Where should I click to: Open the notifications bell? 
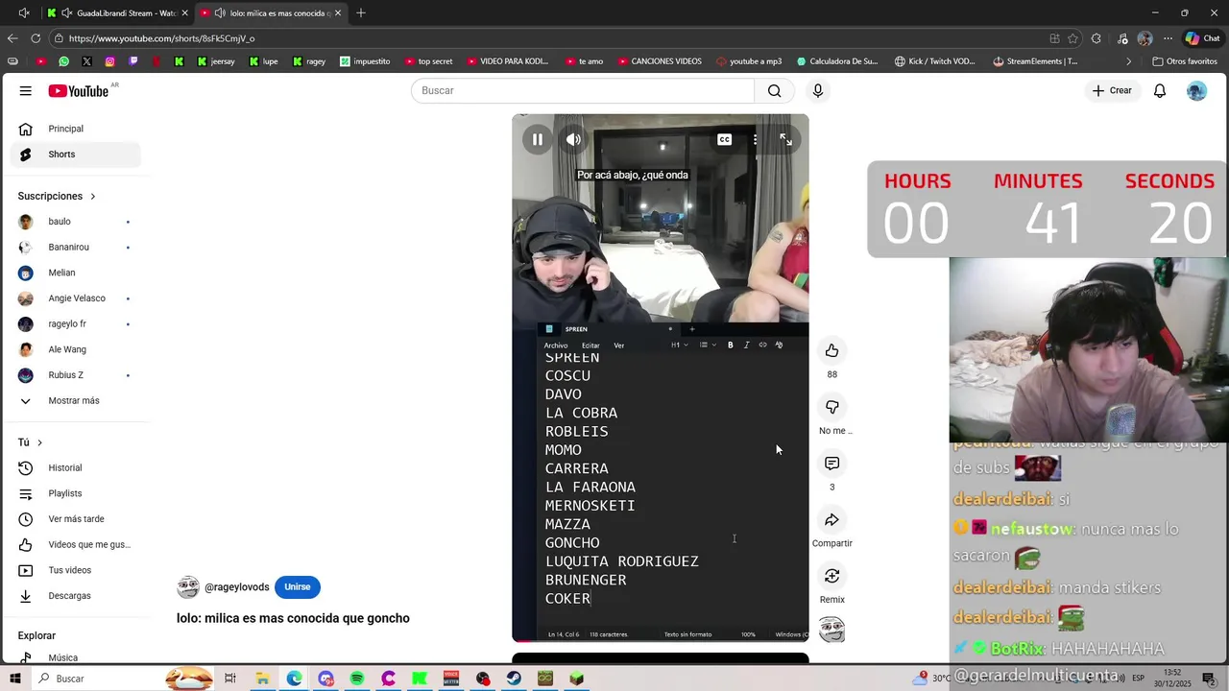1160,90
